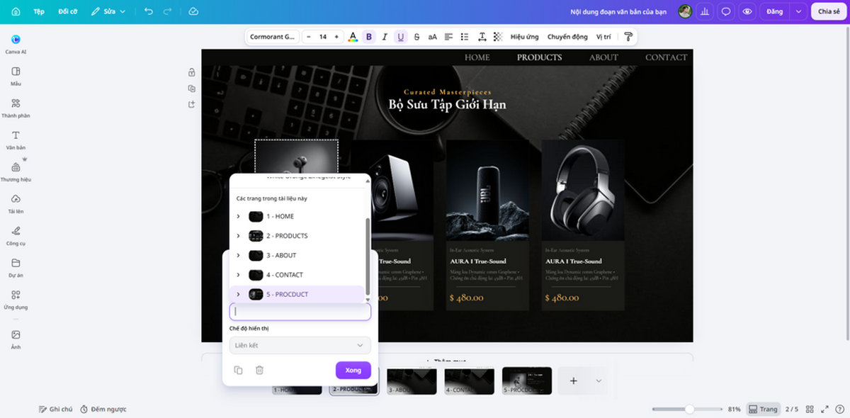Click the link text input field
Viewport: 850px width, 418px height.
pos(300,312)
